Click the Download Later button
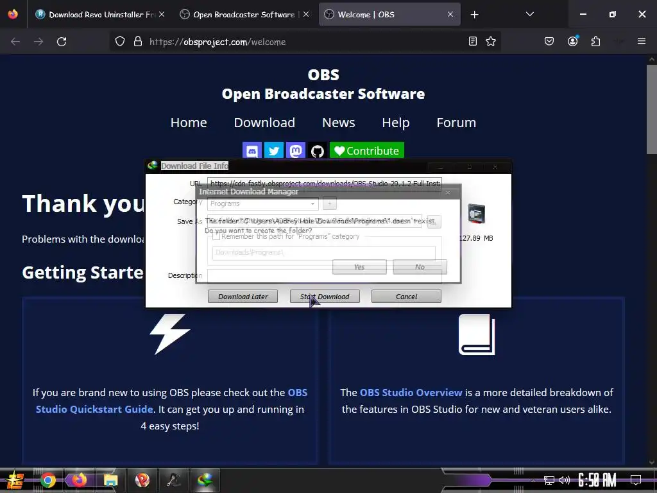The image size is (657, 493). pos(243,297)
